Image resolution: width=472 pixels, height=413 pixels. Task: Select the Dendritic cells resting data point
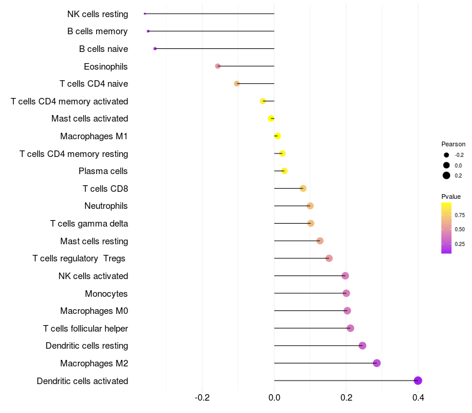(x=362, y=346)
